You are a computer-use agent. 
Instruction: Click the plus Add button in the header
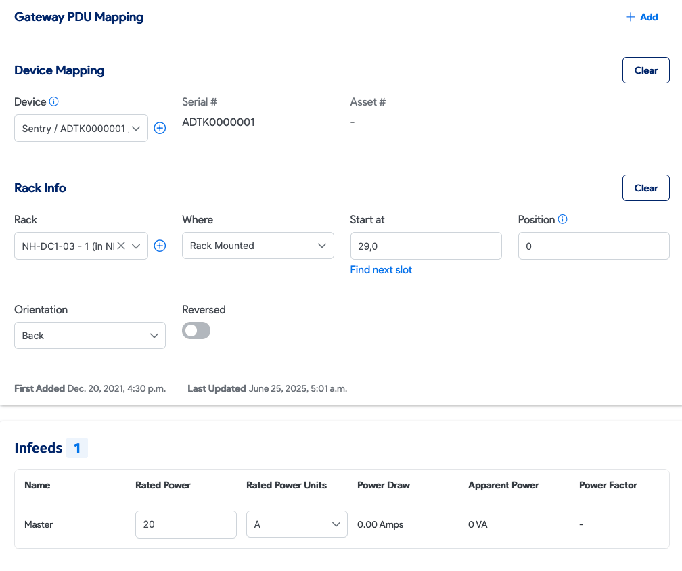click(x=641, y=17)
